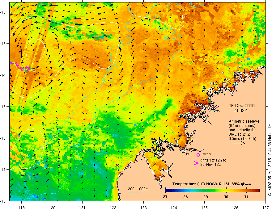
Task: Click the longitude label 124
Action: 174,208
